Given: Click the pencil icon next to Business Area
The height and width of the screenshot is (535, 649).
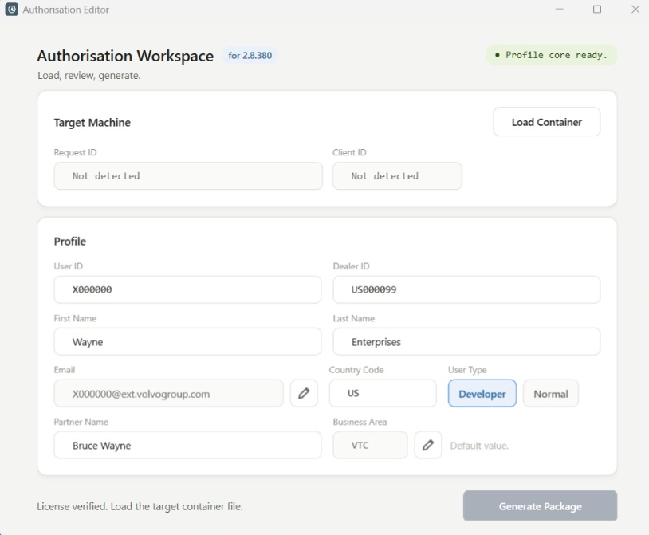Looking at the screenshot, I should pos(428,445).
